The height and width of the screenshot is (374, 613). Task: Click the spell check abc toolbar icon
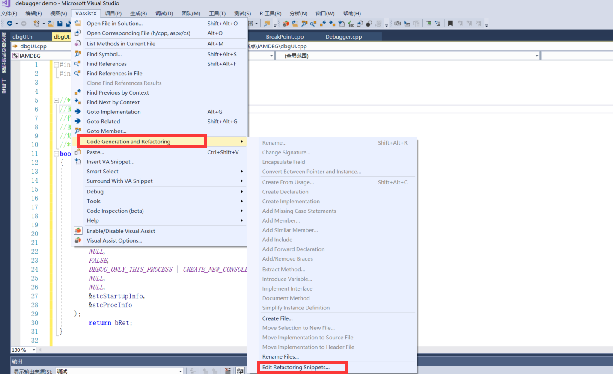(x=351, y=24)
